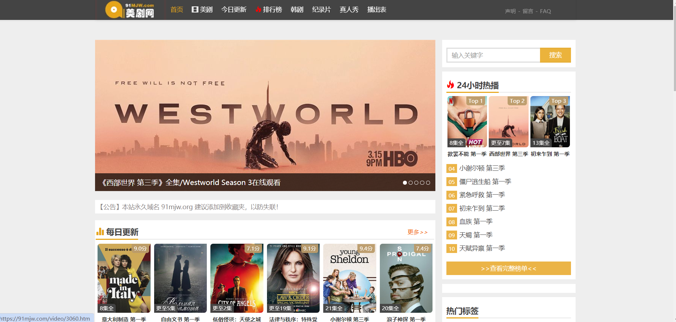
Task: Click the >>查看完整榜单<< button
Action: (509, 268)
